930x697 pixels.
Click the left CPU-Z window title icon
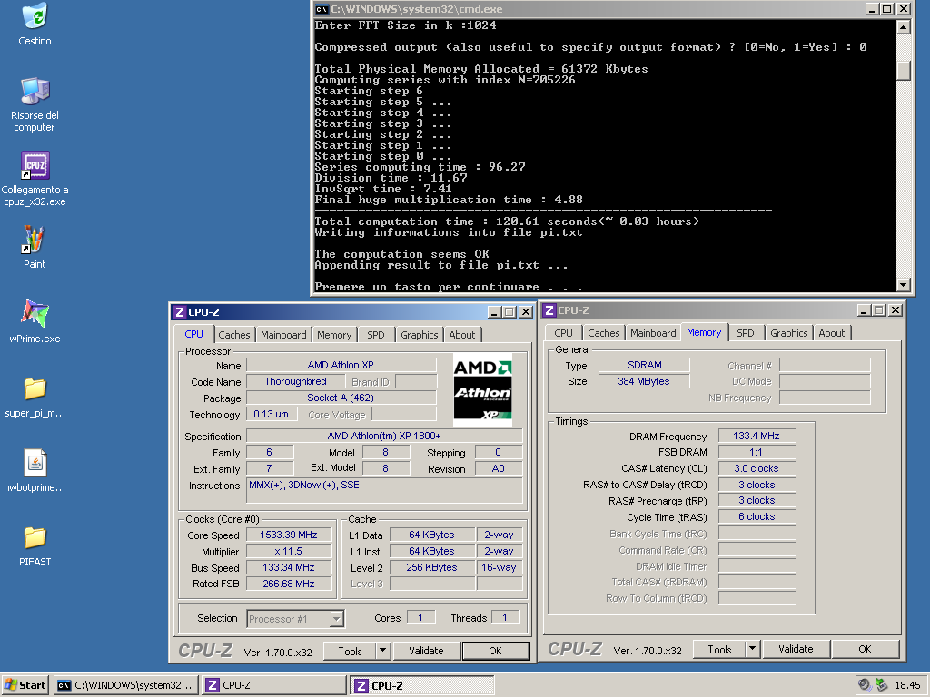coord(179,312)
